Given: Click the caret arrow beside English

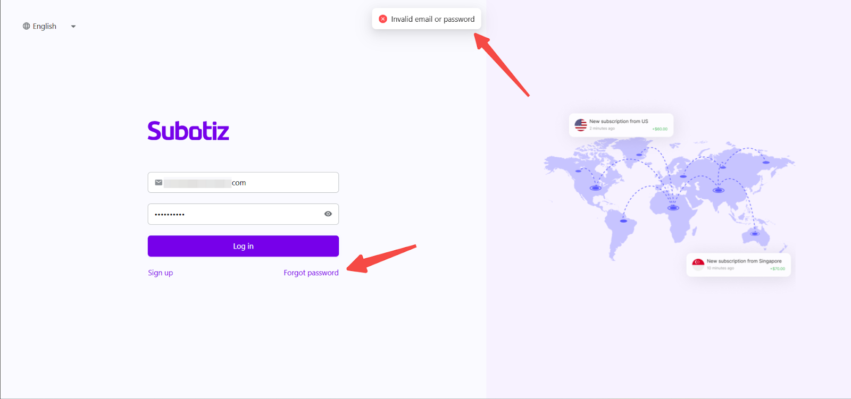Looking at the screenshot, I should pyautogui.click(x=73, y=27).
